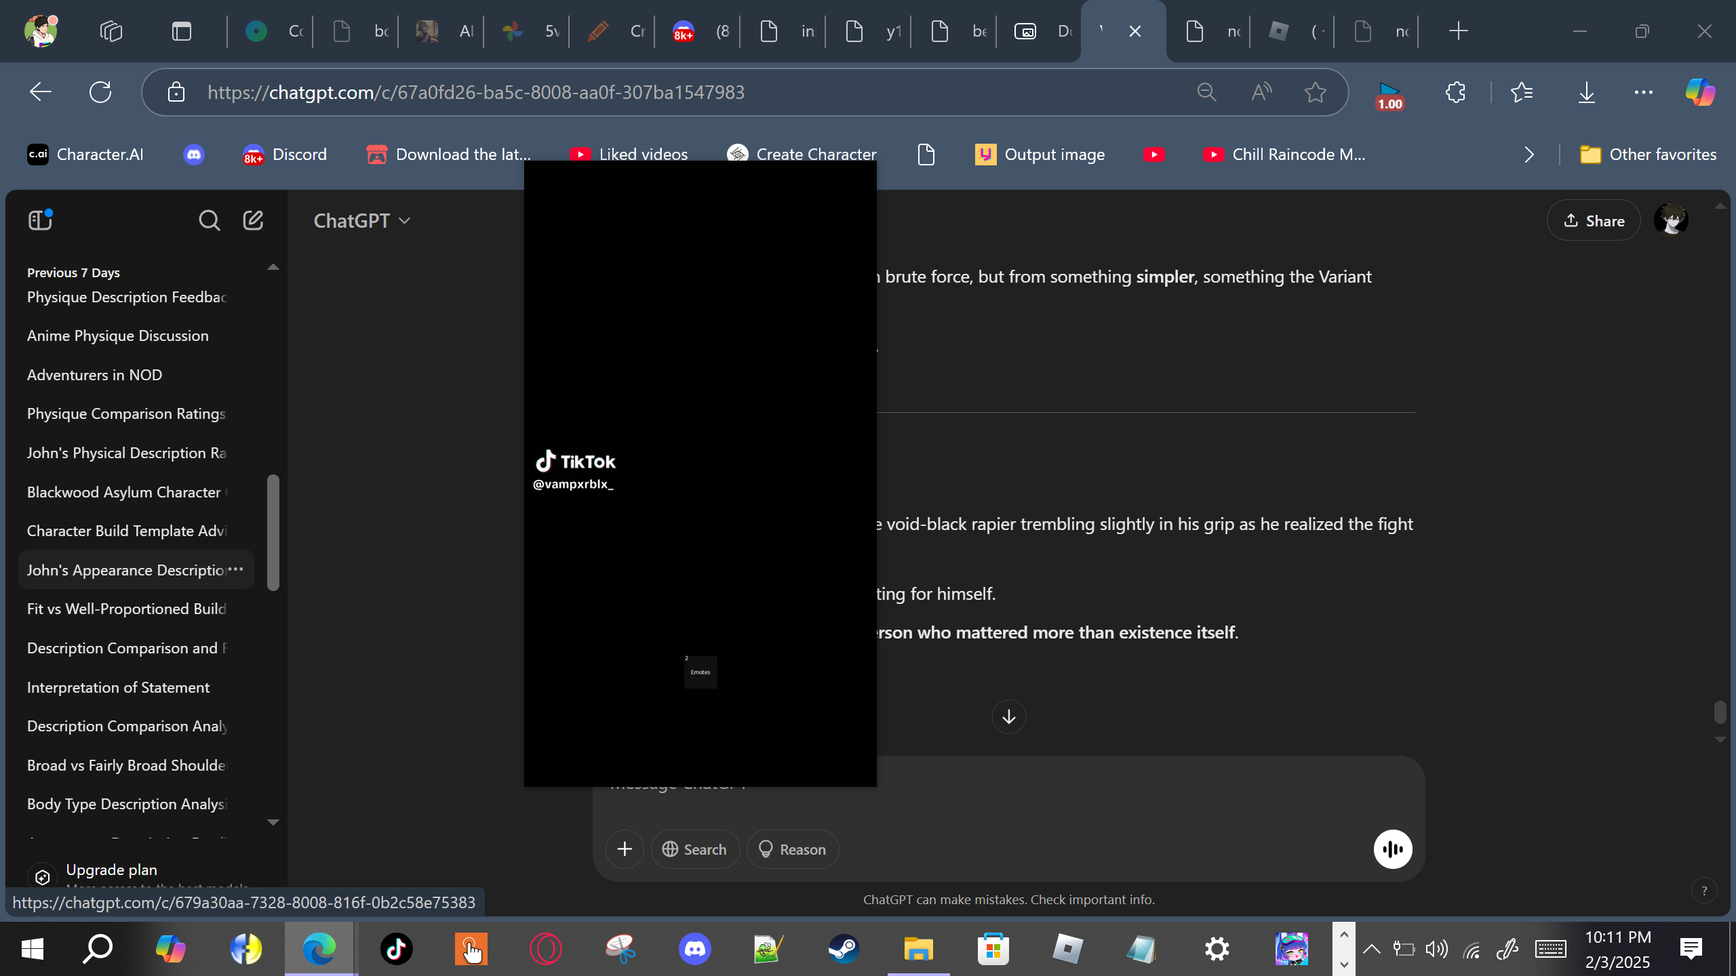Image resolution: width=1736 pixels, height=976 pixels.
Task: Open the Extensions puzzle icon
Action: 1456,92
